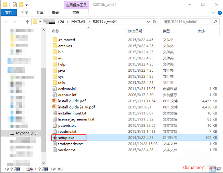Click the readme.txt document icon
223x173 pixels.
tap(55, 131)
